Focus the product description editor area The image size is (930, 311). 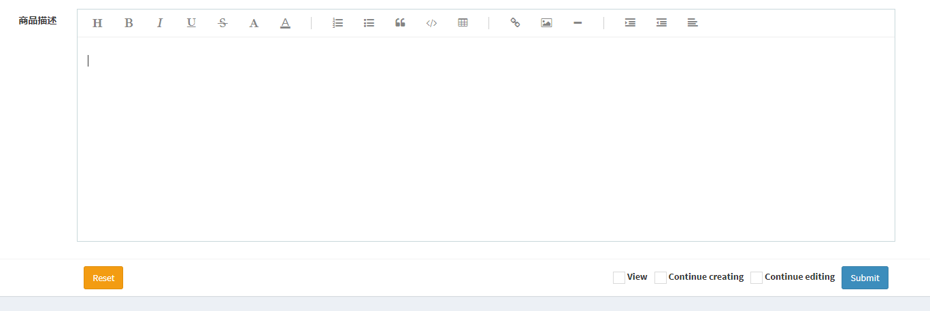coord(486,139)
